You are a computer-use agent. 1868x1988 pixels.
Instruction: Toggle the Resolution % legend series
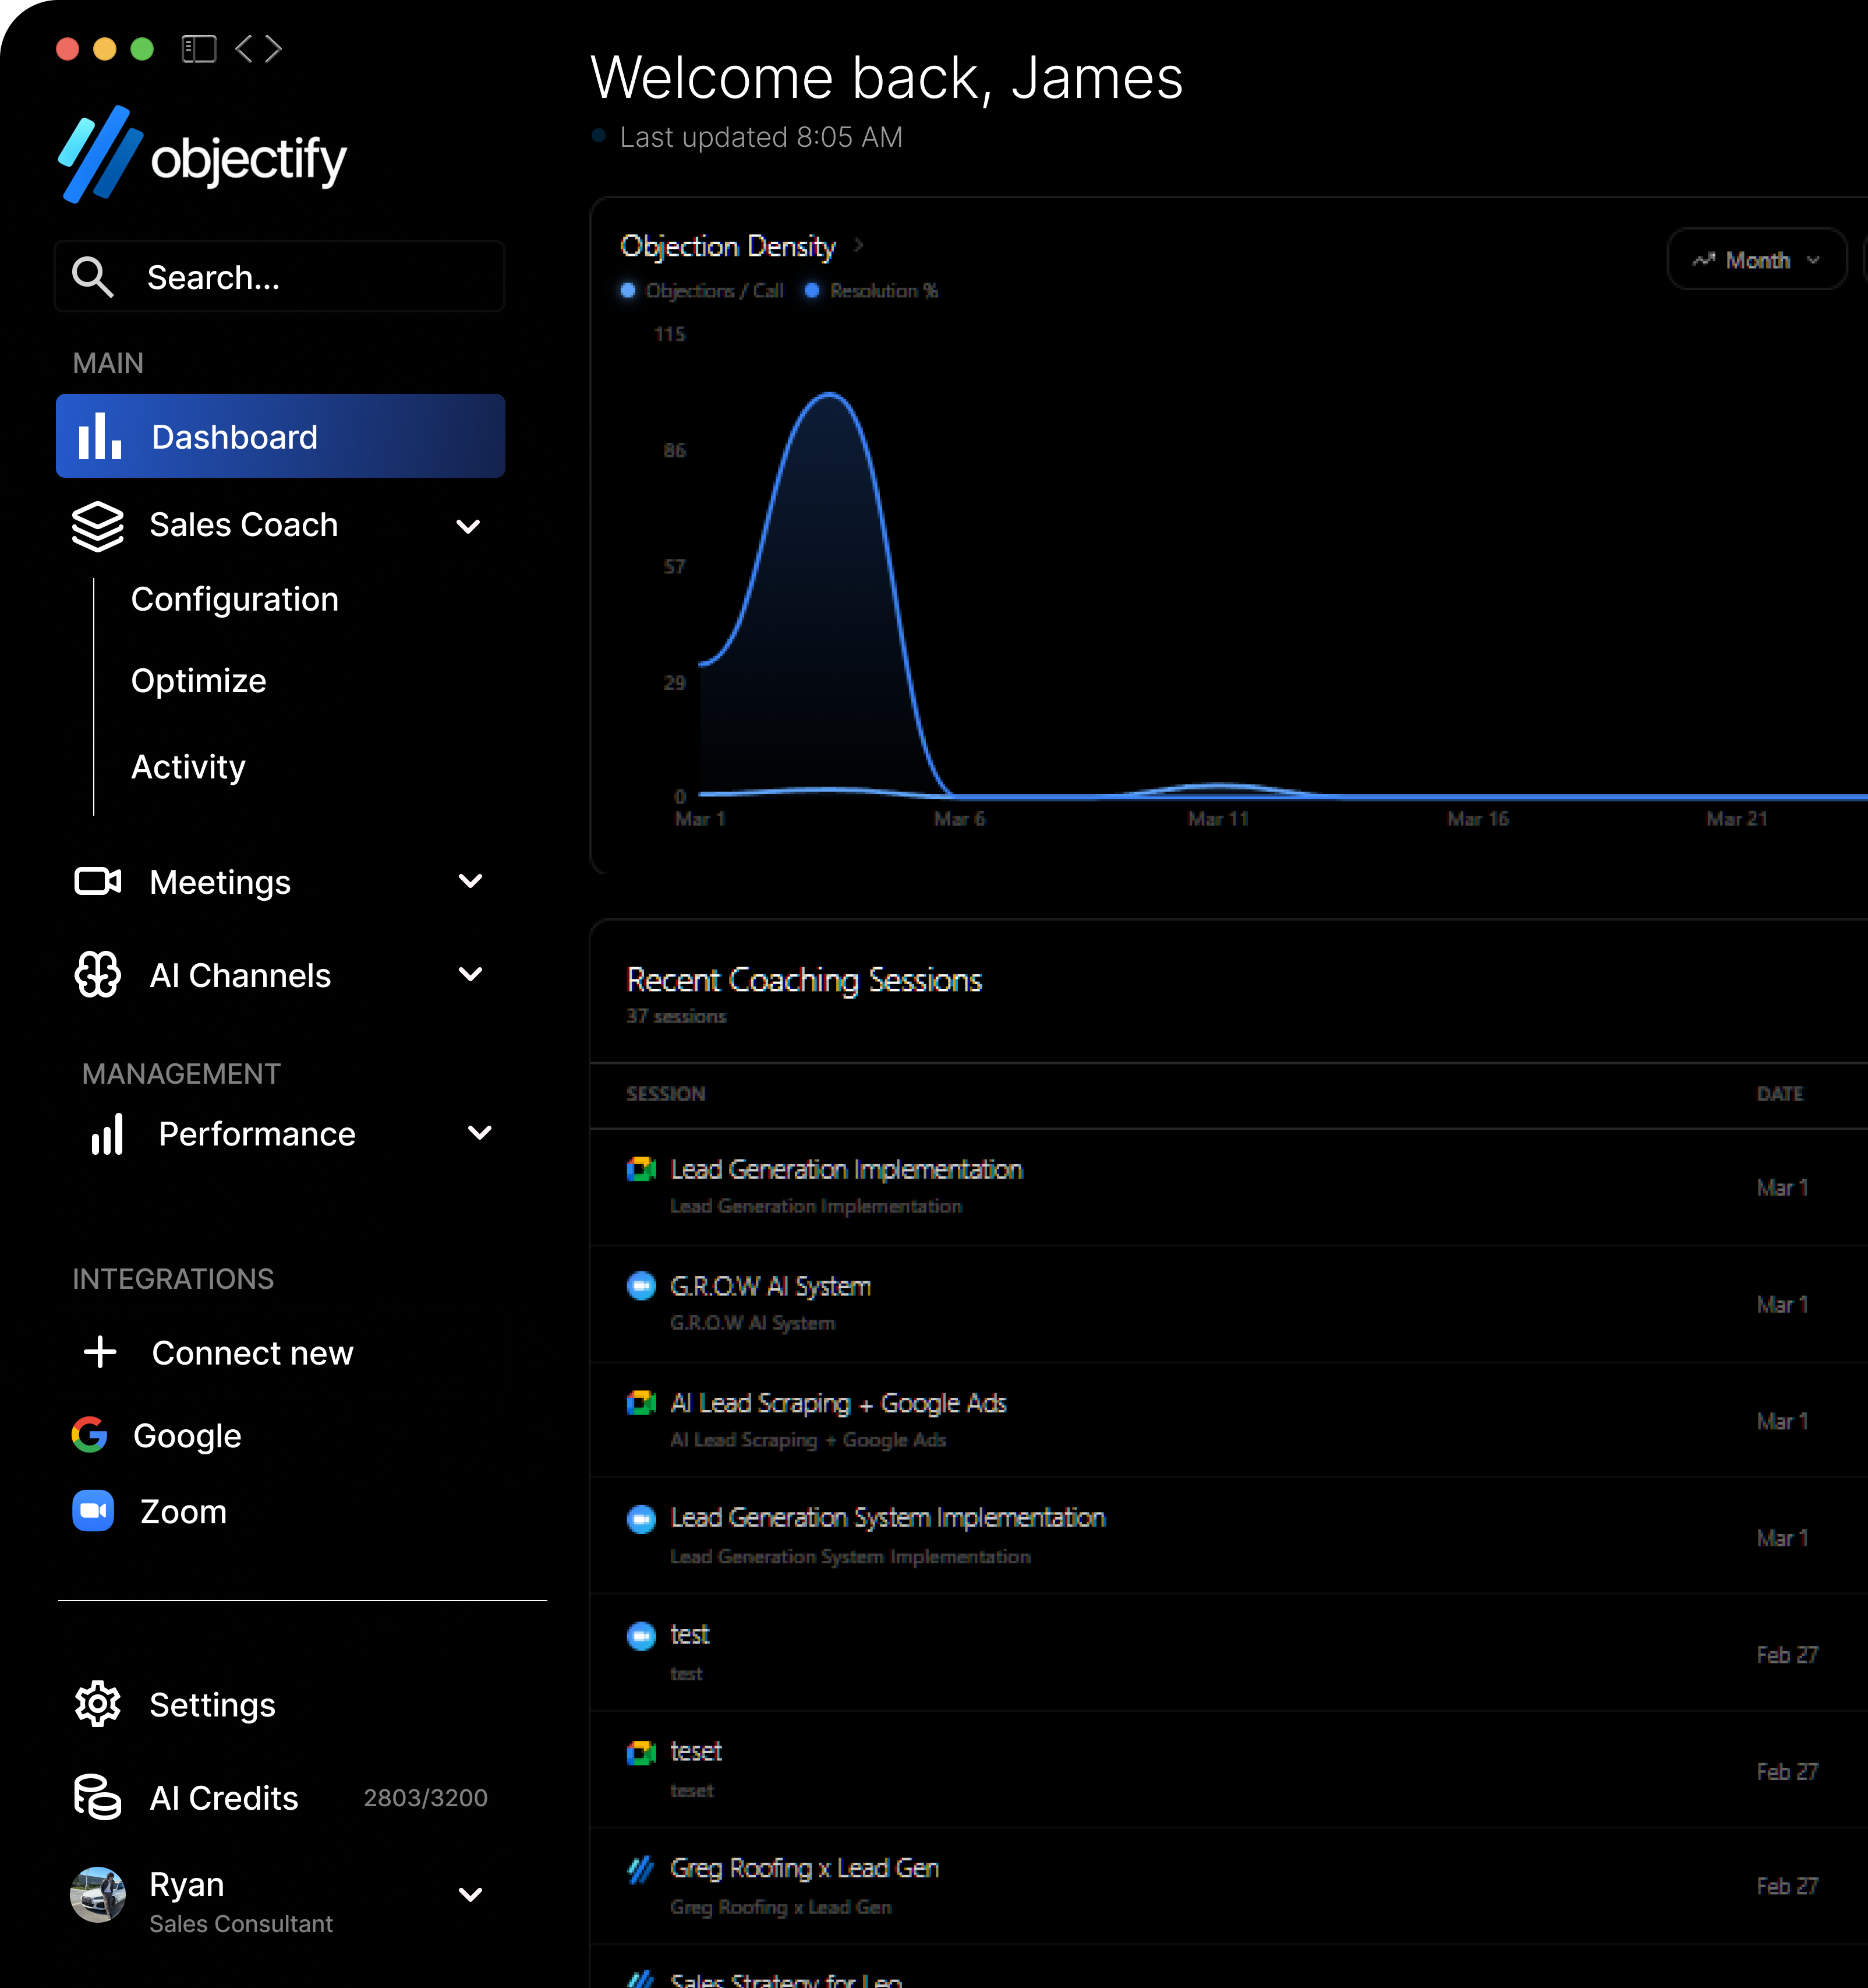point(872,291)
